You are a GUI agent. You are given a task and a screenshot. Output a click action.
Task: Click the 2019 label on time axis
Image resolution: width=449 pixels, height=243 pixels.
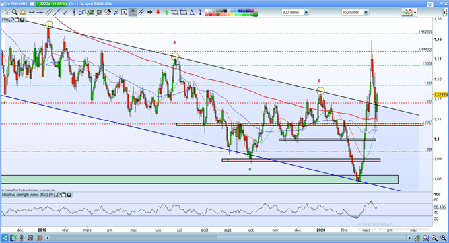(42, 230)
